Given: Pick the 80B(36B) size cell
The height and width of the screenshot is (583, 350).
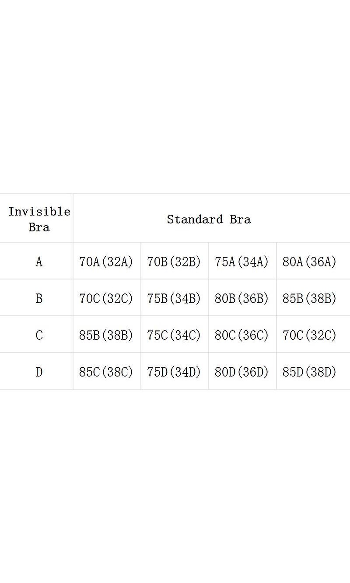Looking at the screenshot, I should coord(241,299).
